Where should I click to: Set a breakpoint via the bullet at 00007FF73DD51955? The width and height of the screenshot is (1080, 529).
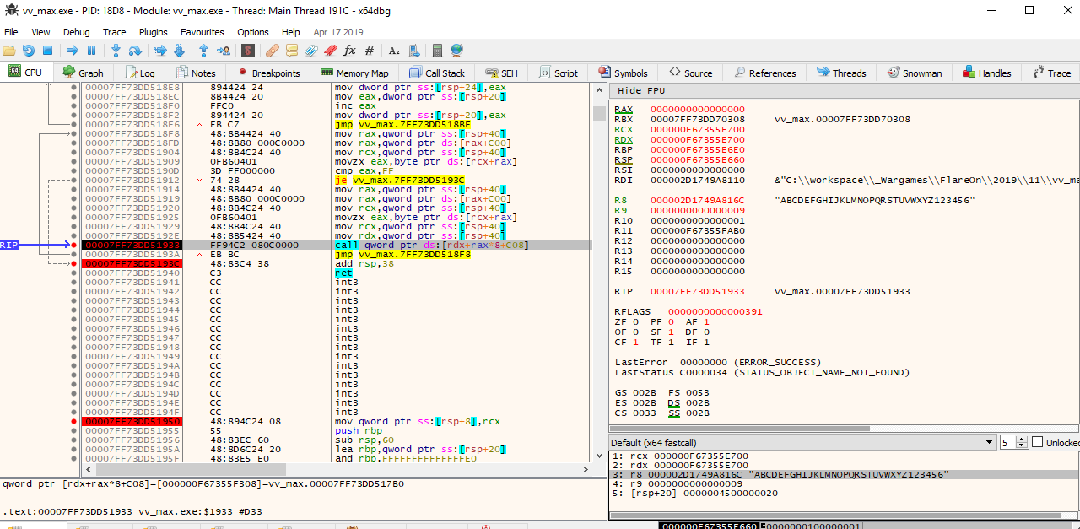[x=74, y=430]
